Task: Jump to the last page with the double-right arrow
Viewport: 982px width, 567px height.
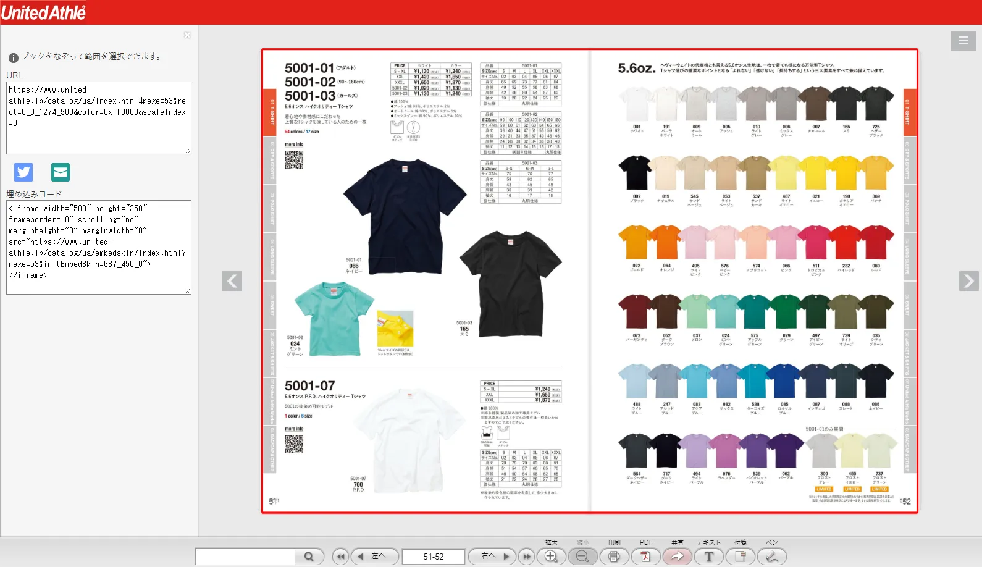Action: click(526, 556)
